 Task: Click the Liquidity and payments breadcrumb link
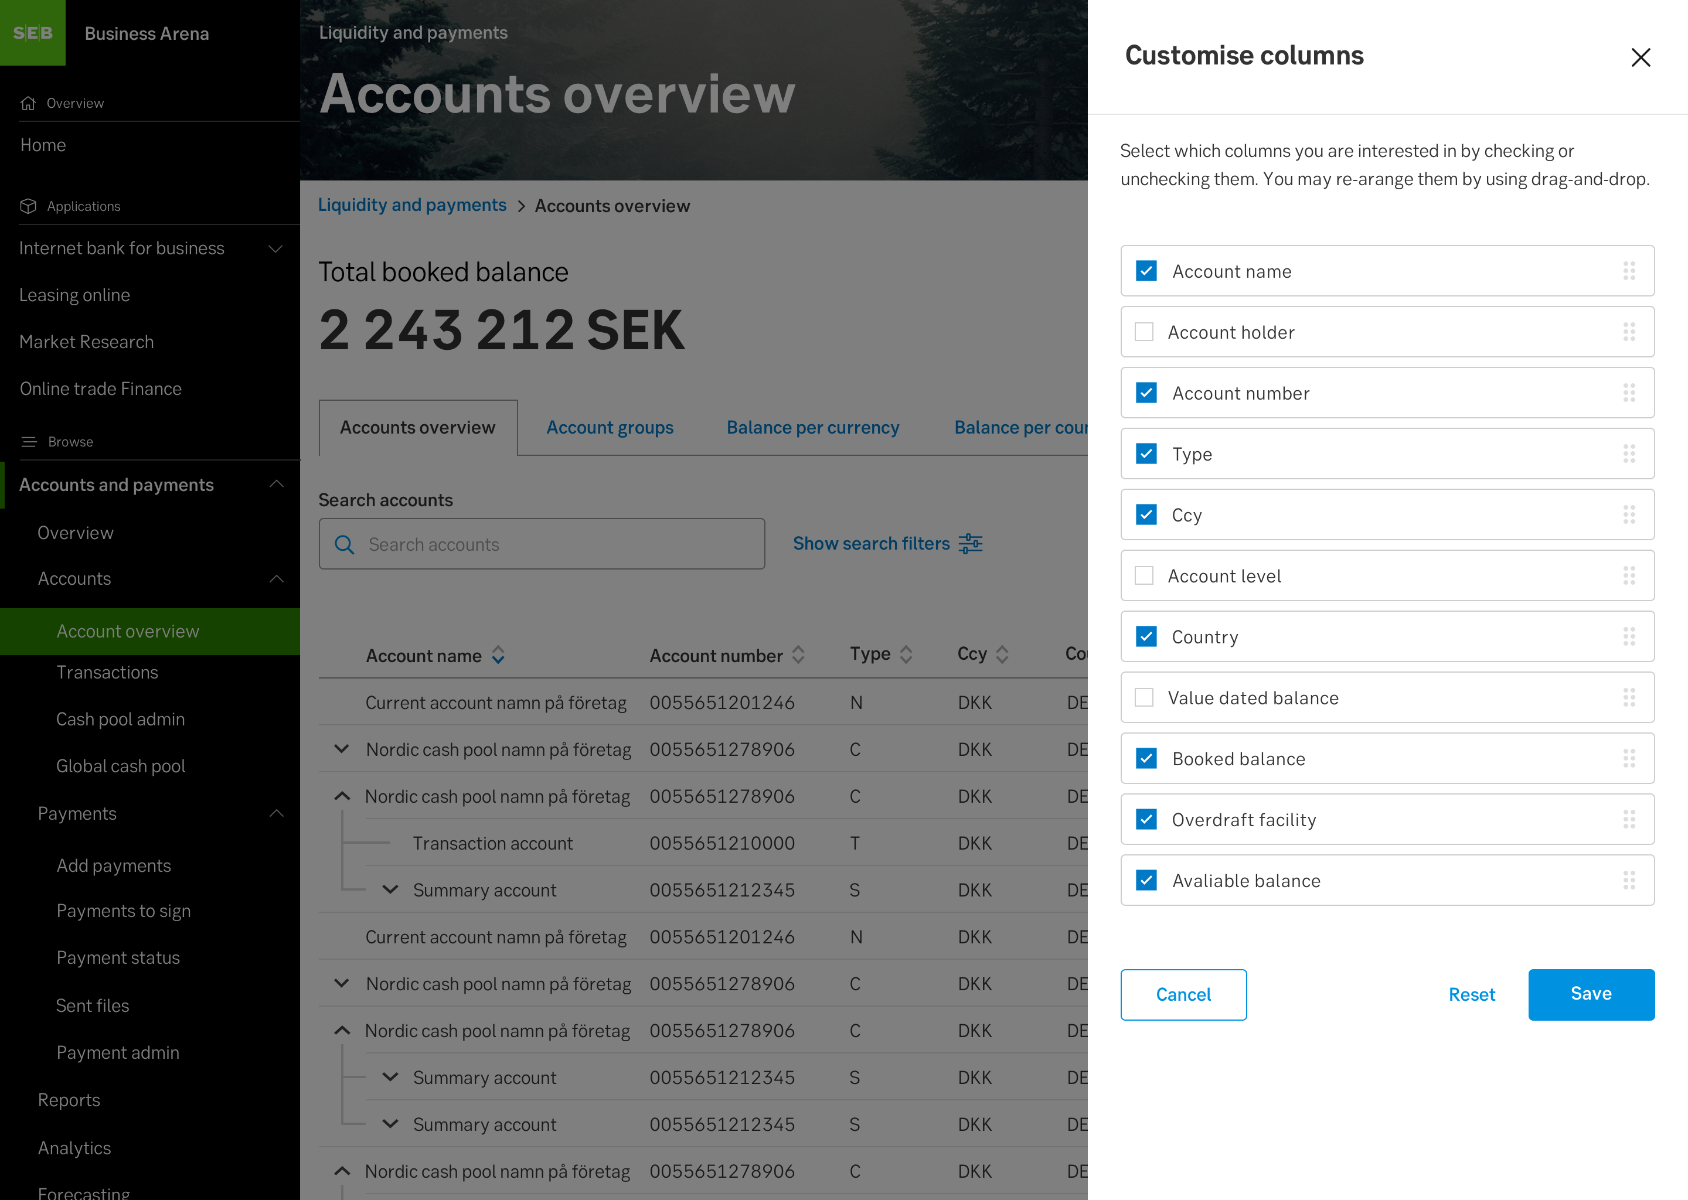(x=411, y=204)
